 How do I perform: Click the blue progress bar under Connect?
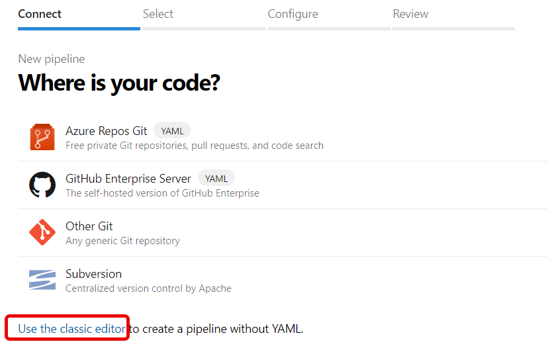pos(79,28)
